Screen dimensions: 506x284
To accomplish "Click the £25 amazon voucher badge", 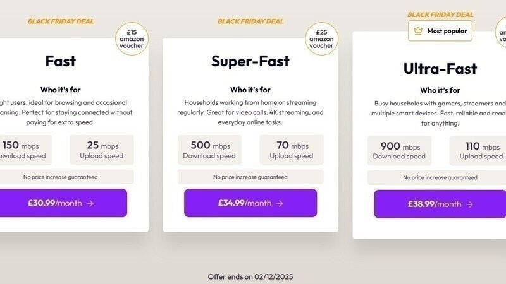I will pos(321,38).
